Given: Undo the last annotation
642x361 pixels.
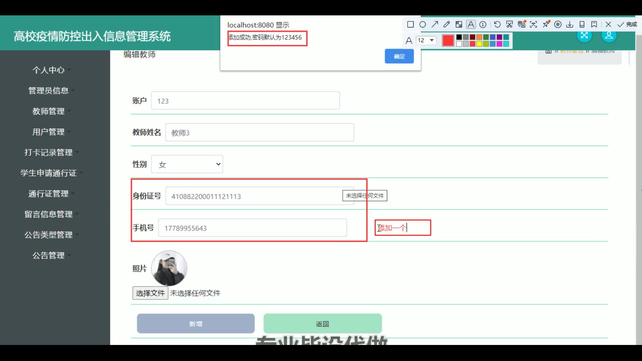Looking at the screenshot, I should coord(497,24).
